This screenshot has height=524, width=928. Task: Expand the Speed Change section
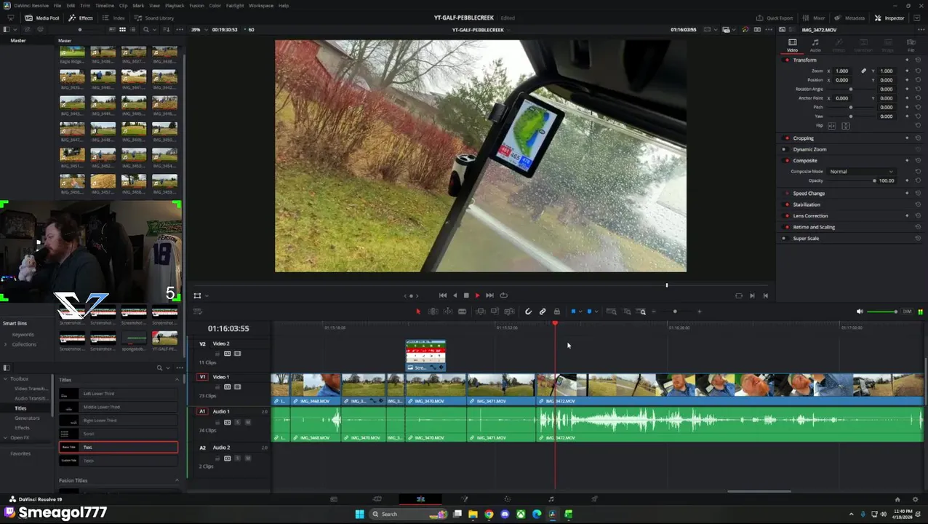click(x=809, y=194)
